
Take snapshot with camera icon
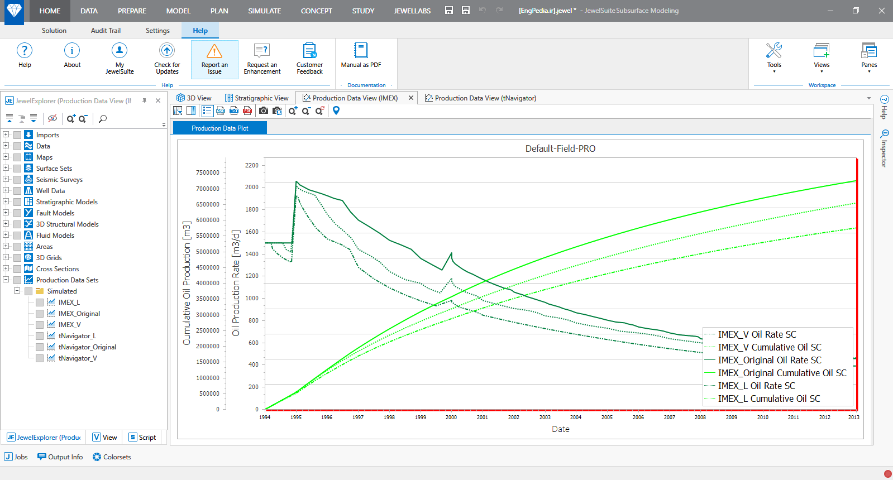click(264, 111)
